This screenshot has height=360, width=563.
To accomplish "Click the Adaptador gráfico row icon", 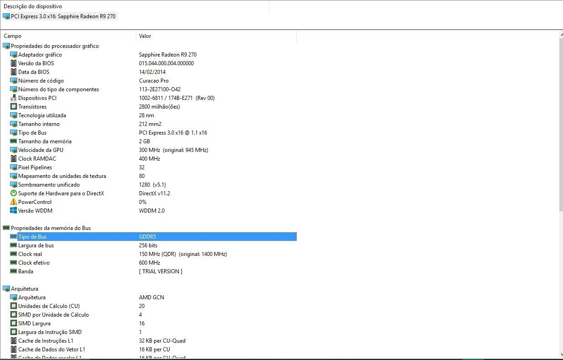I will point(14,55).
